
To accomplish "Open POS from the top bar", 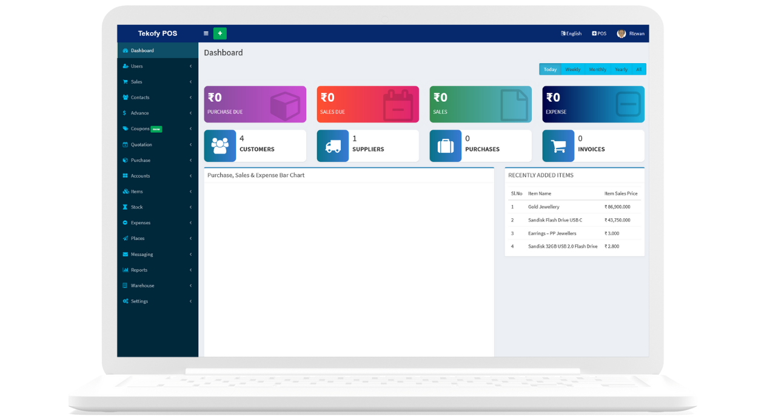I will 599,33.
